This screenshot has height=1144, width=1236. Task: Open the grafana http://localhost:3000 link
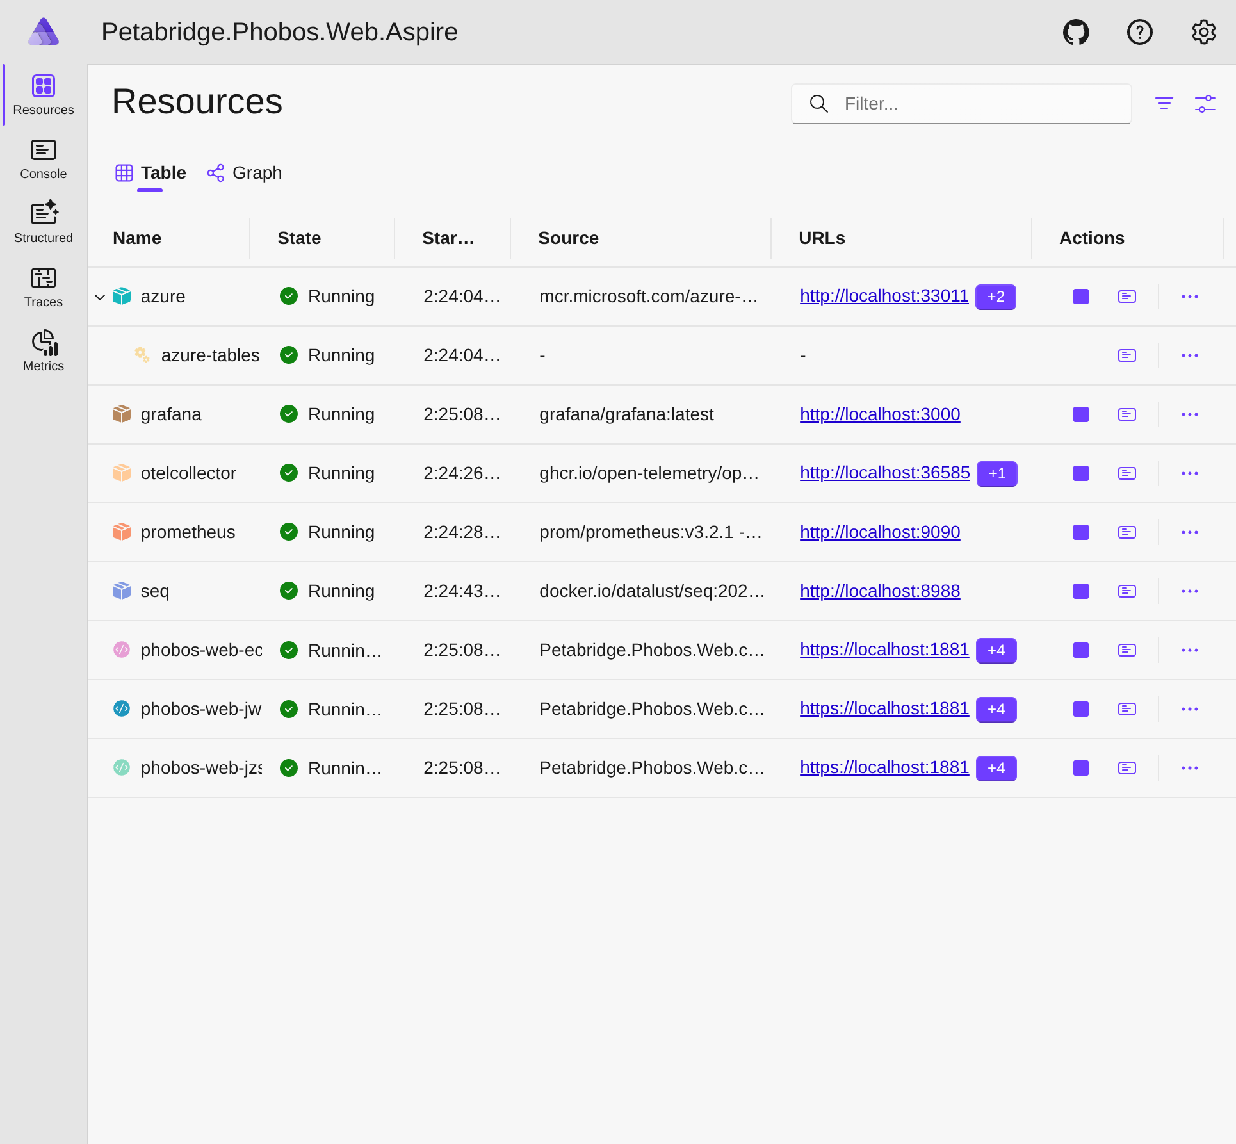(x=880, y=414)
